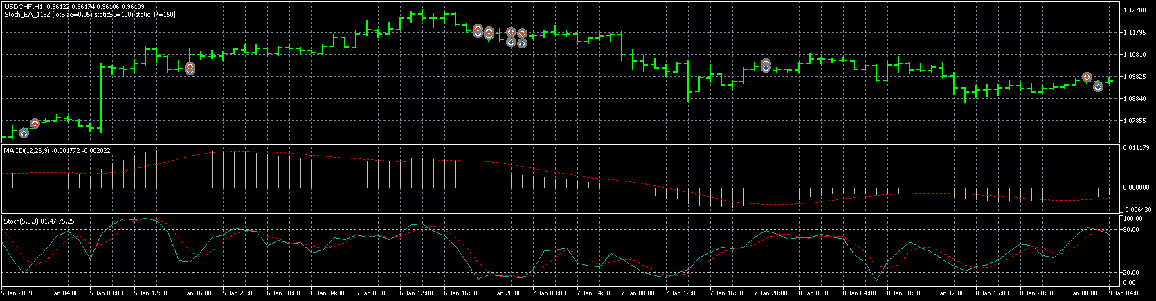Screen dimensions: 1156x301
Task: Click the 7 Jan 04:00 time label
Action: 594,293
